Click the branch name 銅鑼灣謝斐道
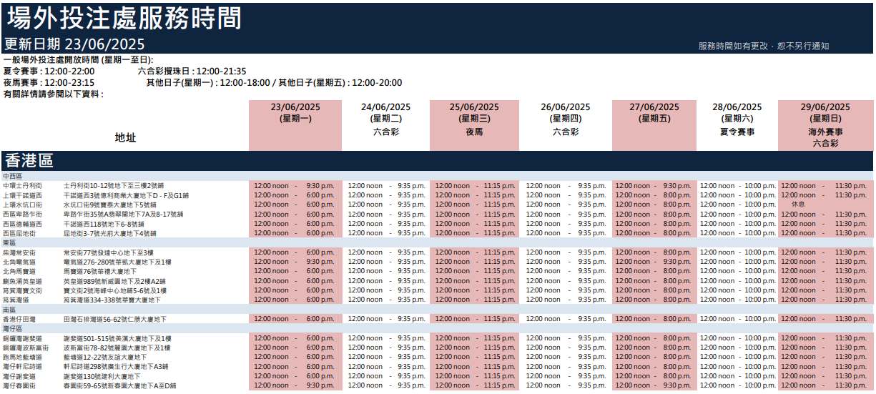The height and width of the screenshot is (394, 876). (22, 338)
